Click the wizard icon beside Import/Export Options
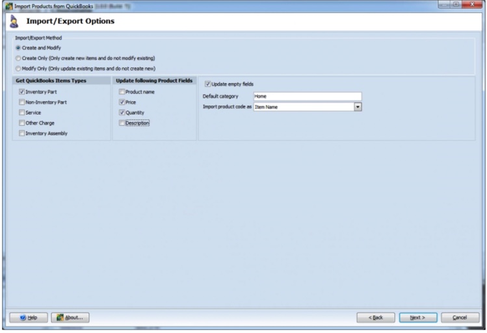 [x=14, y=21]
